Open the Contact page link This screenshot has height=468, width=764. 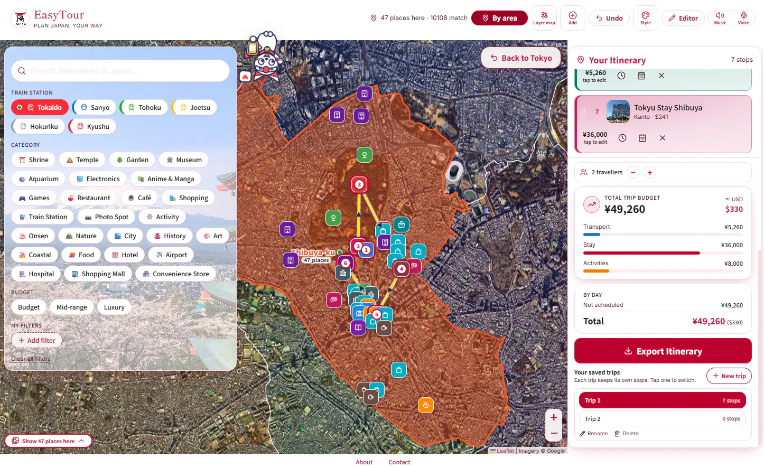pos(399,462)
